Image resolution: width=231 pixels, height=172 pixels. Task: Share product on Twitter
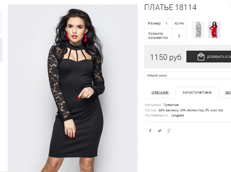[159, 131]
